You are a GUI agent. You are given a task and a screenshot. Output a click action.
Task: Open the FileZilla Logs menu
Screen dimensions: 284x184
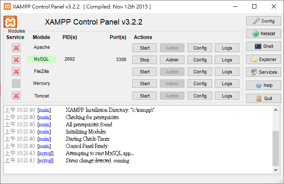click(x=227, y=72)
